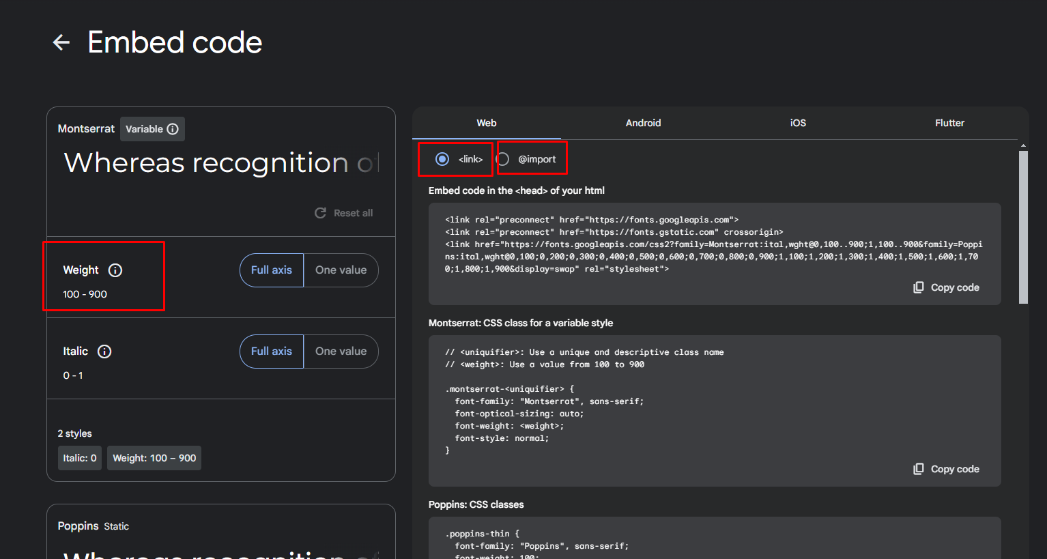Click the Static label next to Poppins

click(117, 526)
